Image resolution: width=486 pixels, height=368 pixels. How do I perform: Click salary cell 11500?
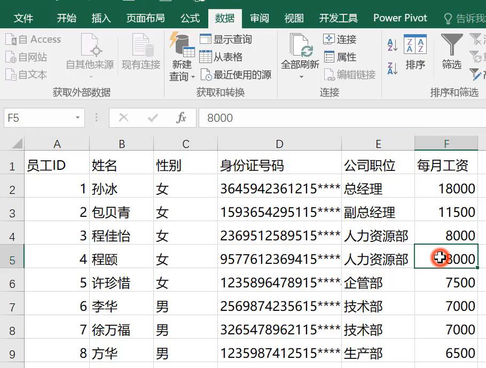(x=446, y=213)
